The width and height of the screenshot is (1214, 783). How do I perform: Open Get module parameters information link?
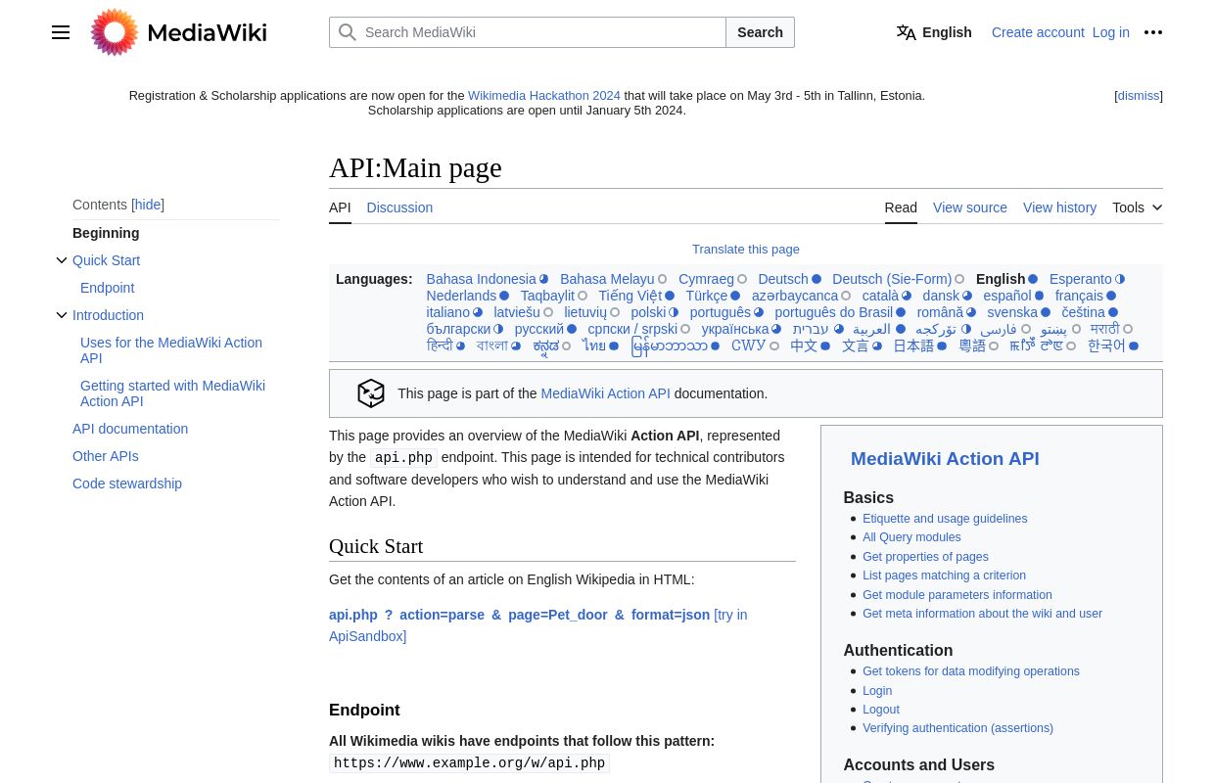coord(957,595)
